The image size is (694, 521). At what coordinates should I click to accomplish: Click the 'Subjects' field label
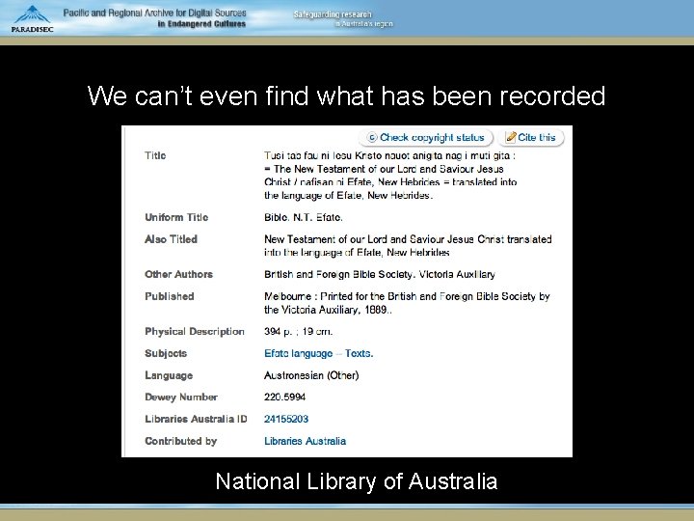(166, 353)
